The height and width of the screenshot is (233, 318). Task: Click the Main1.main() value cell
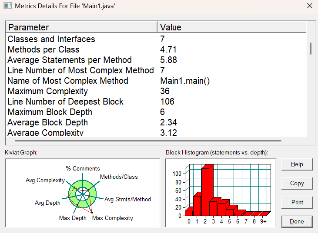[x=185, y=81]
